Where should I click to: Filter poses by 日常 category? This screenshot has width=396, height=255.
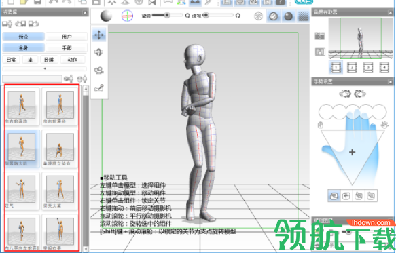click(11, 60)
